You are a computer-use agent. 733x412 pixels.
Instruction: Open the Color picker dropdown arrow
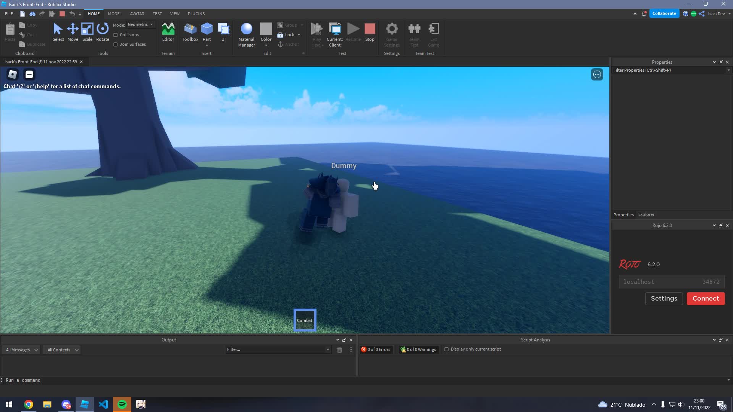[x=266, y=45]
